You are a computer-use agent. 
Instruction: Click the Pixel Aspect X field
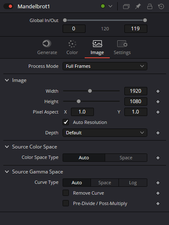coord(82,112)
